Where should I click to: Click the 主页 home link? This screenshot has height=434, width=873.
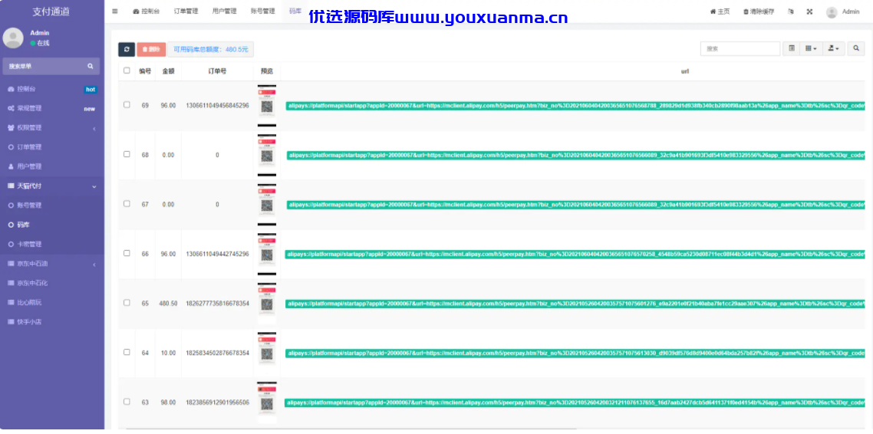[x=720, y=12]
